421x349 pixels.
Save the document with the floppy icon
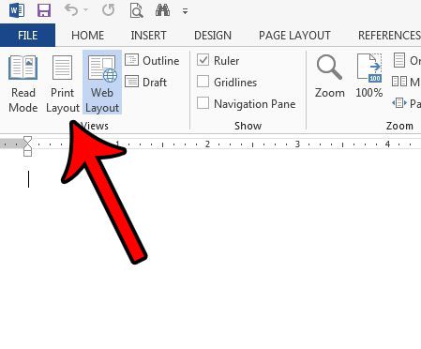tap(44, 10)
